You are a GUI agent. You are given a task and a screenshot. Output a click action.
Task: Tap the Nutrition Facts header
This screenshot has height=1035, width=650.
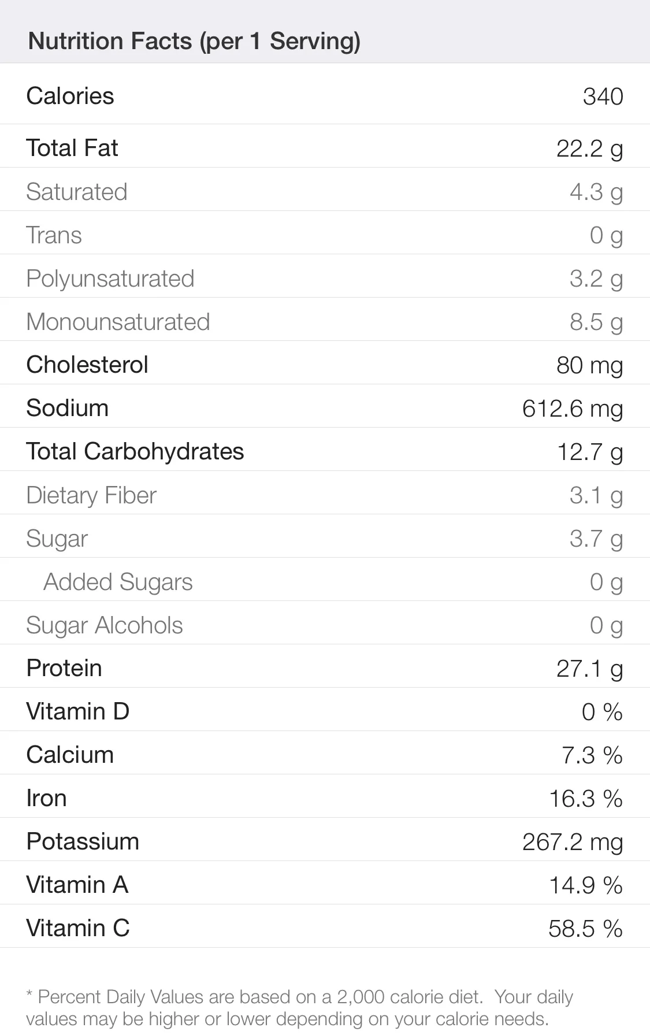[x=194, y=41]
